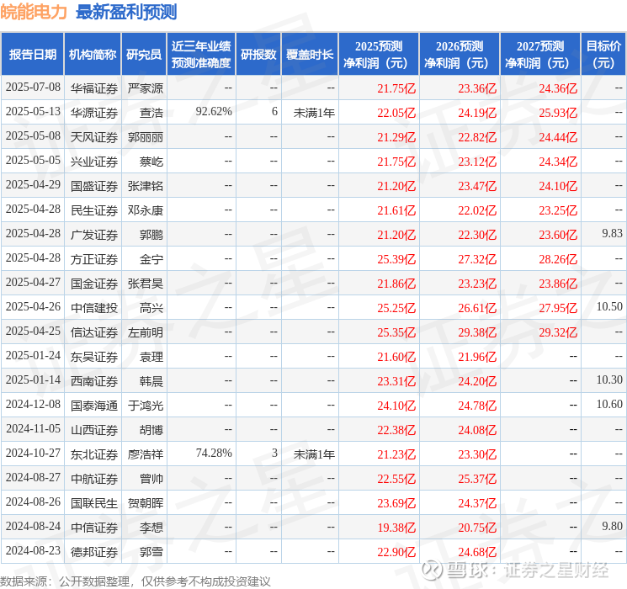627x589 pixels.
Task: Select researcher cell 贺朝晖
Action: pos(146,503)
